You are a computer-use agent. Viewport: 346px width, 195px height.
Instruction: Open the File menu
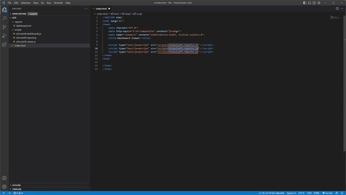coord(10,3)
